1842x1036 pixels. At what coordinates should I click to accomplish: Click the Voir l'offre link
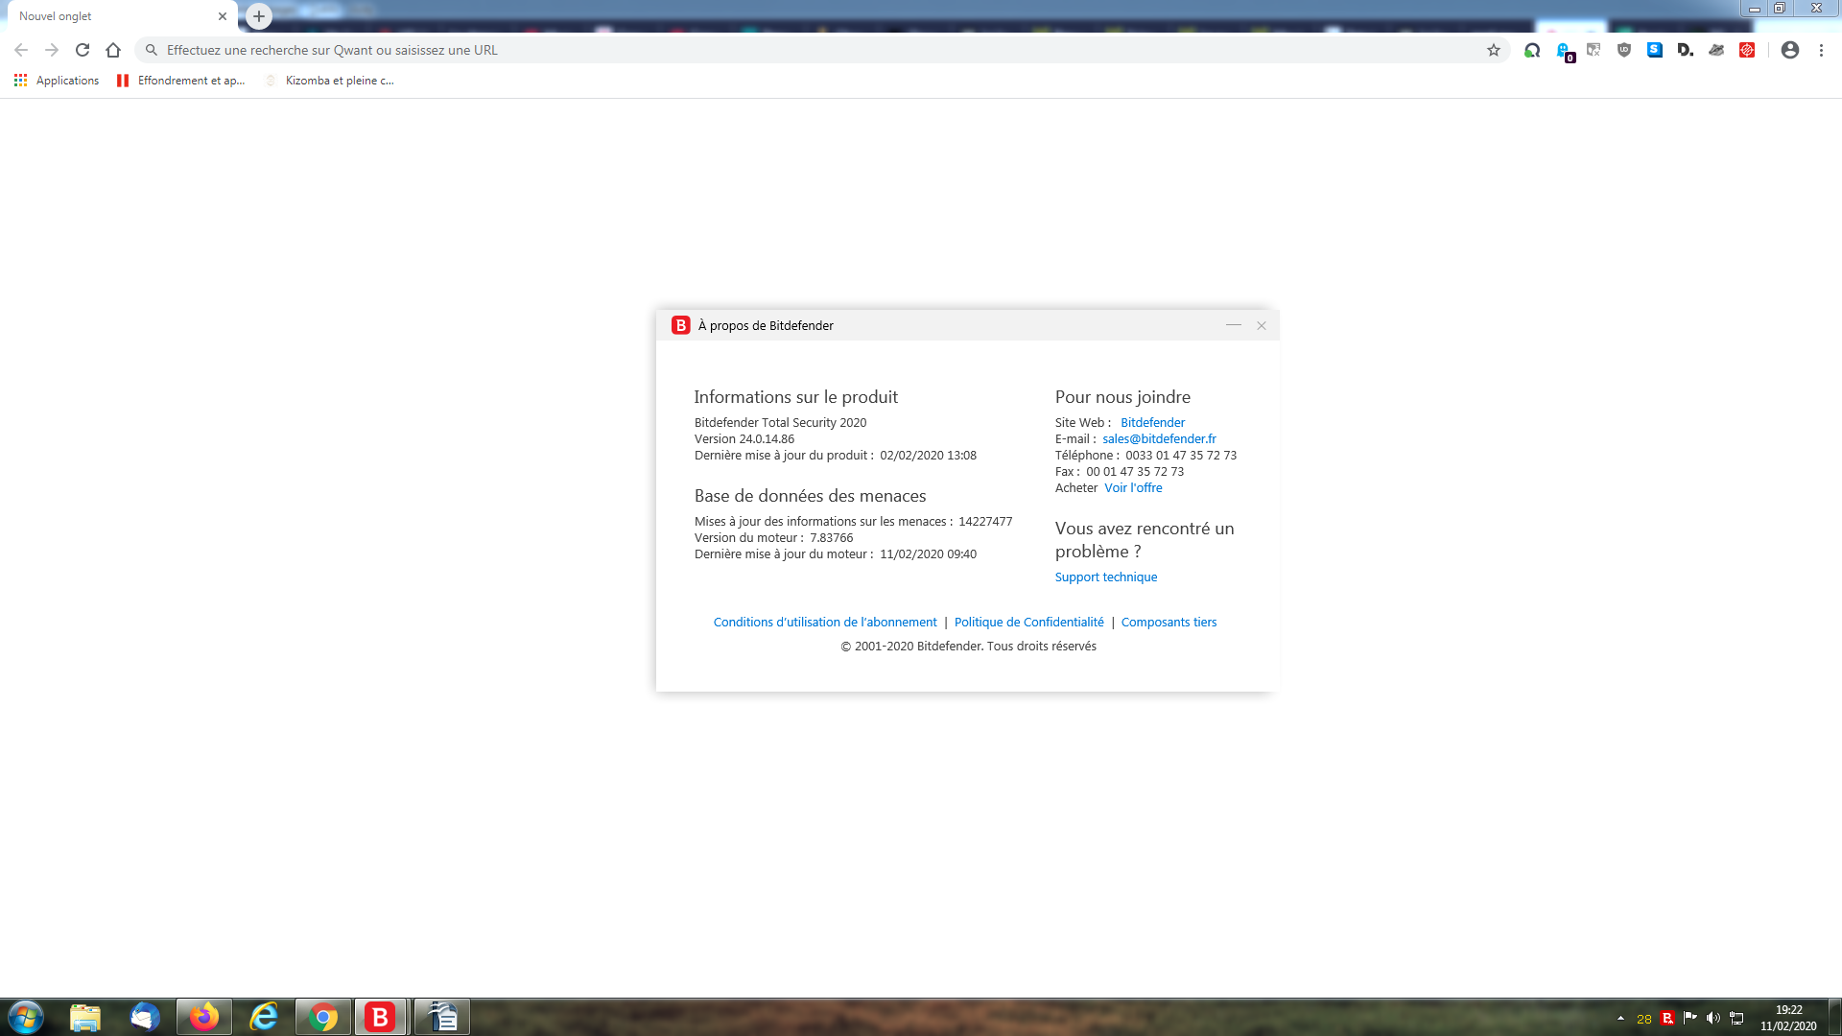(1133, 487)
